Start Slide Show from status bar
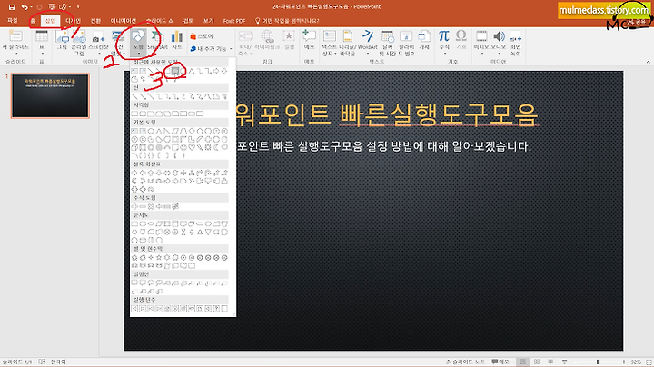 pos(564,362)
